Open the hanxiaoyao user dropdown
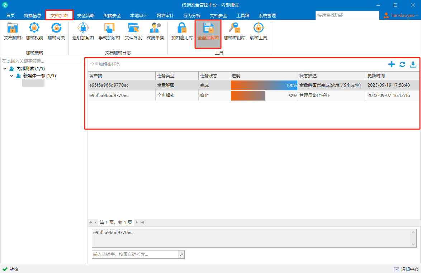The width and height of the screenshot is (421, 273). (x=400, y=15)
